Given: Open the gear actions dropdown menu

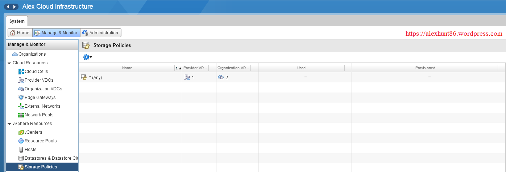Looking at the screenshot, I should coord(87,57).
